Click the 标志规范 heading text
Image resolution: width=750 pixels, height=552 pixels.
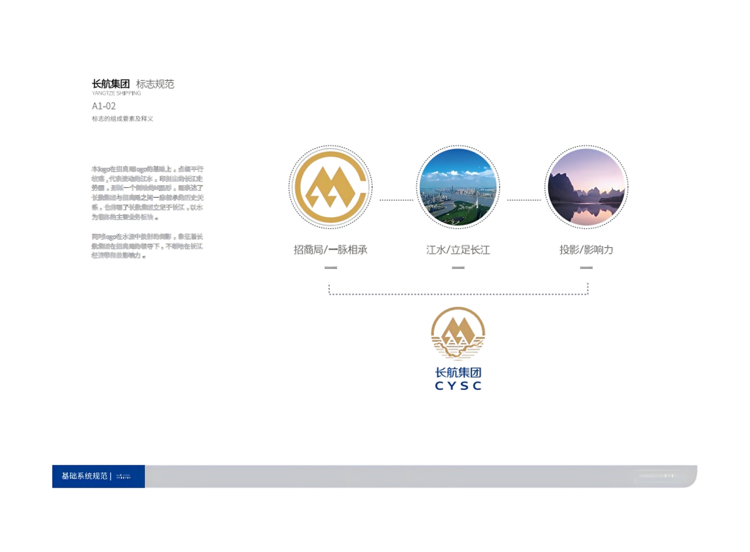pyautogui.click(x=155, y=84)
